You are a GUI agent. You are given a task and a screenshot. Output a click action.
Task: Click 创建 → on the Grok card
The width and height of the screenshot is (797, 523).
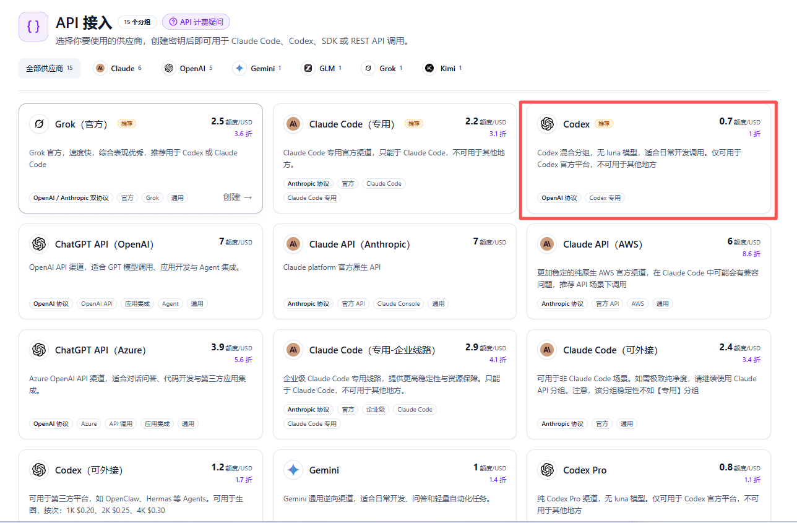[x=238, y=197]
